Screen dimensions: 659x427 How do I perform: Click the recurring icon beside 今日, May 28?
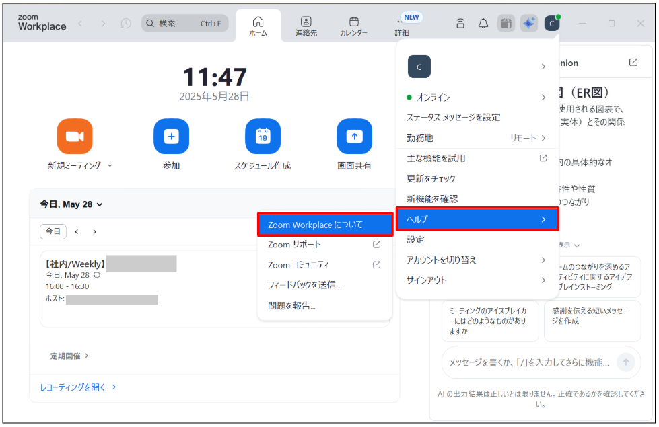point(97,276)
